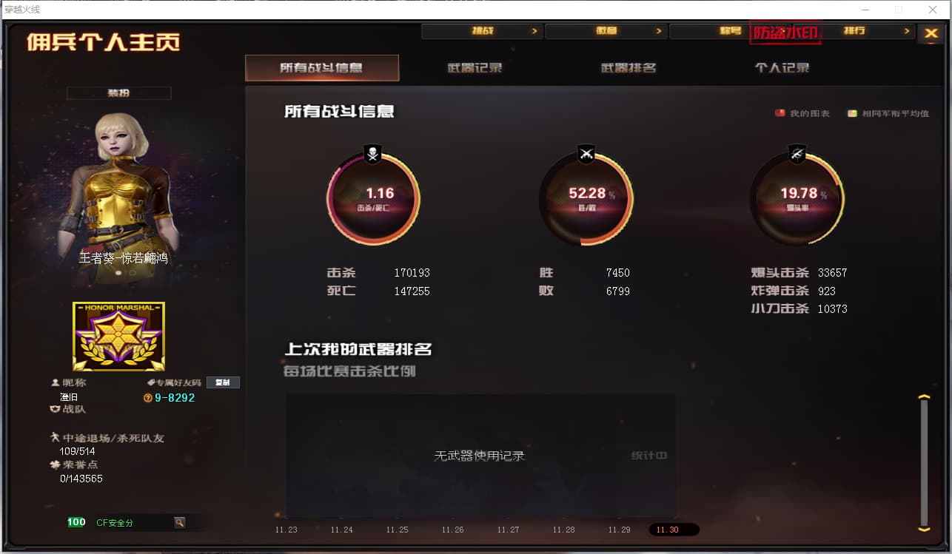Click the orange question mark beside 9-8292
This screenshot has width=952, height=554.
148,398
